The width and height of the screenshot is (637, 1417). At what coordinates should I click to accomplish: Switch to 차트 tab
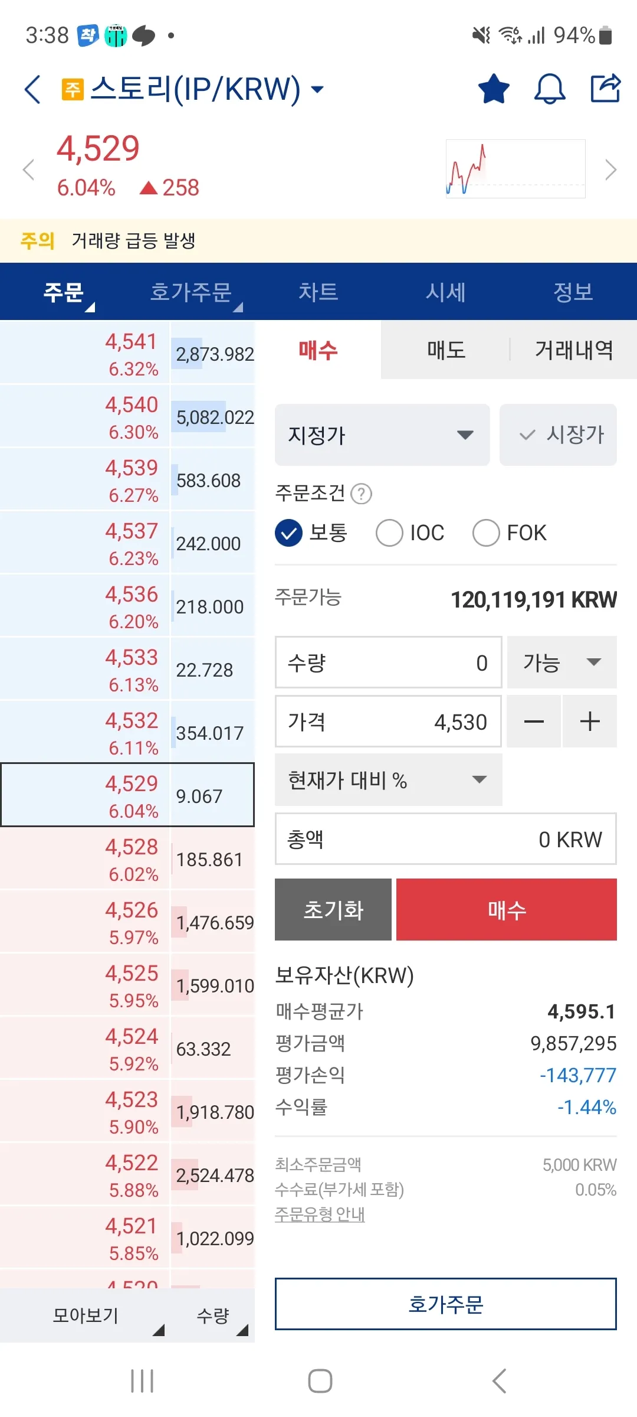click(318, 292)
